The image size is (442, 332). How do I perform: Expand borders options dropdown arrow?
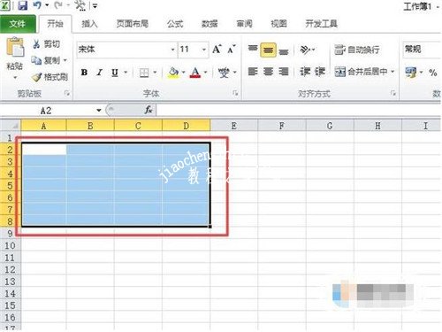(x=155, y=73)
